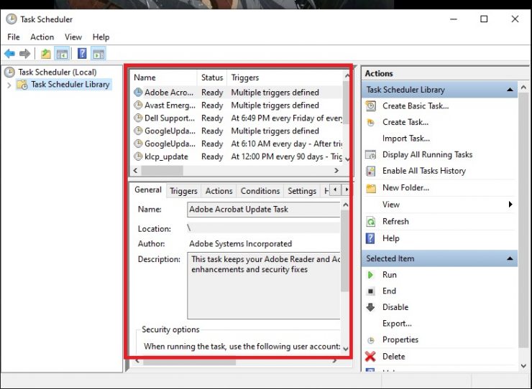
Task: Click the Properties clock icon
Action: (371, 340)
